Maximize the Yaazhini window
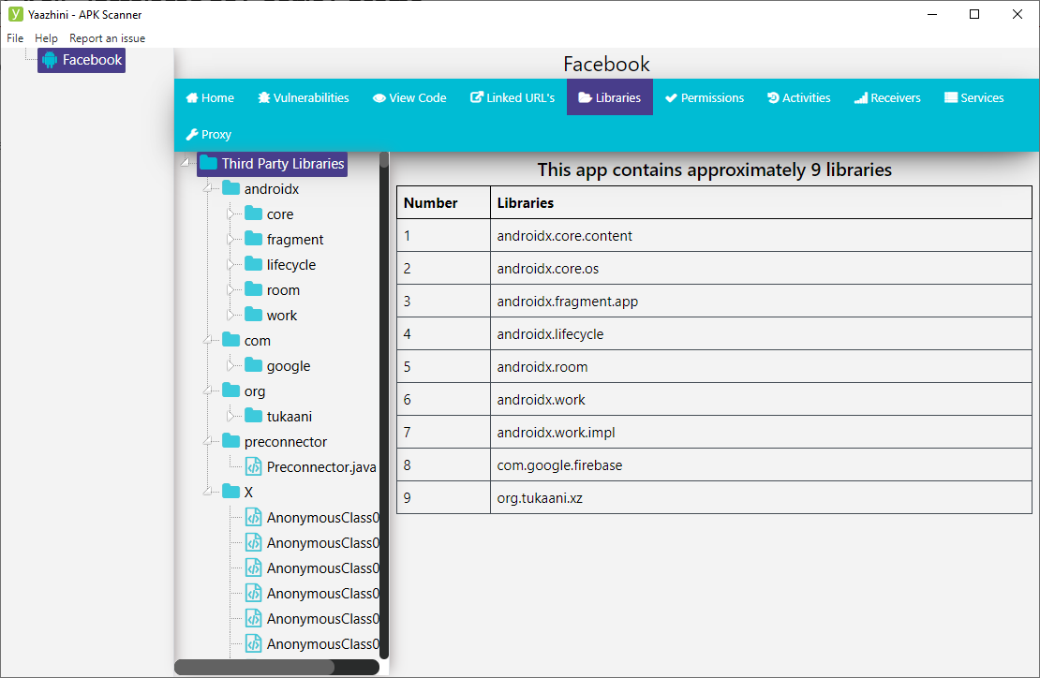Viewport: 1040px width, 678px height. click(974, 14)
